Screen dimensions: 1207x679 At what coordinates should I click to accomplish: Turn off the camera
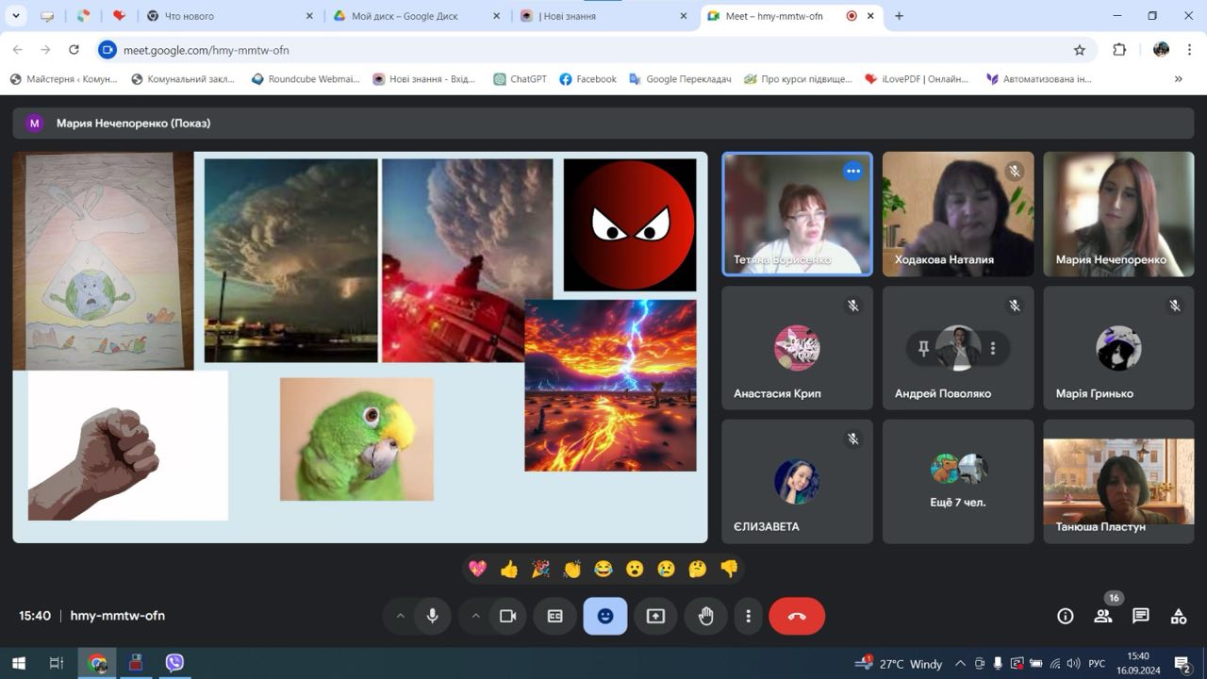pyautogui.click(x=507, y=616)
